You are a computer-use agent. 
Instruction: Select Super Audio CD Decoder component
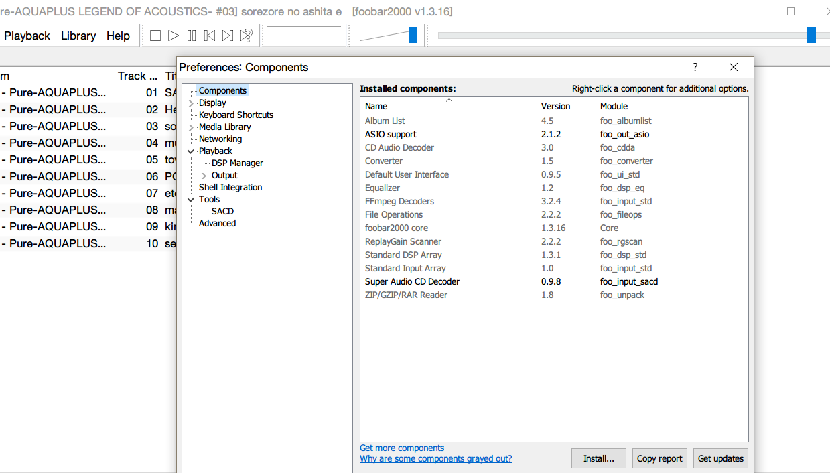click(x=412, y=281)
